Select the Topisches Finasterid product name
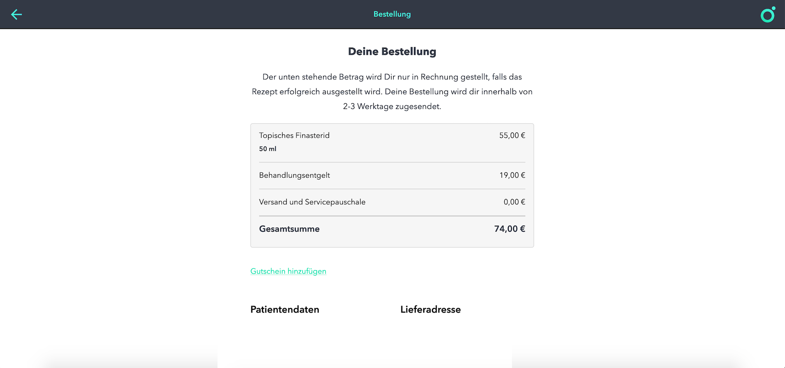This screenshot has width=785, height=368. [x=294, y=136]
